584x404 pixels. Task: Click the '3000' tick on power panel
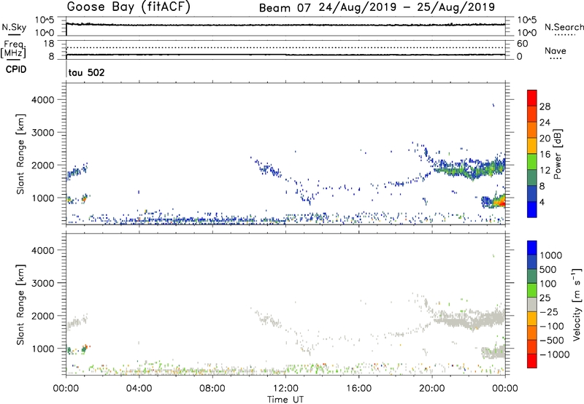(x=43, y=133)
